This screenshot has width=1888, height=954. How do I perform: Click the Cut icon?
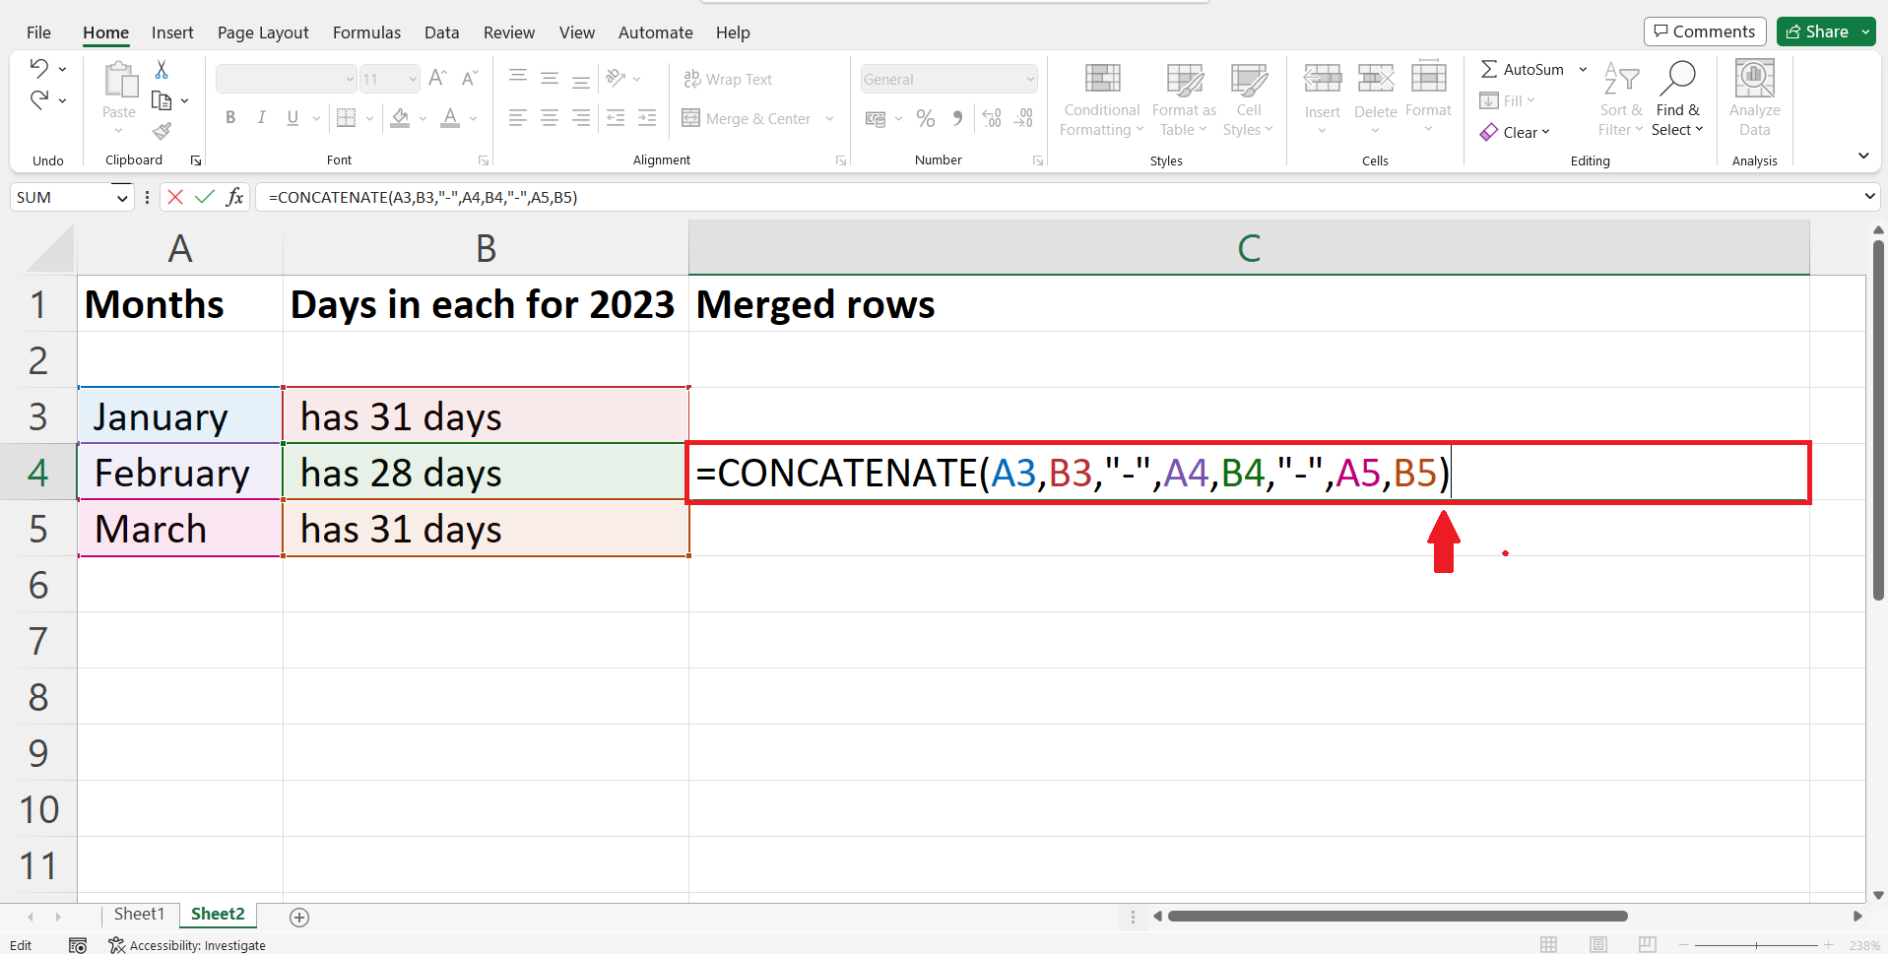click(x=162, y=69)
